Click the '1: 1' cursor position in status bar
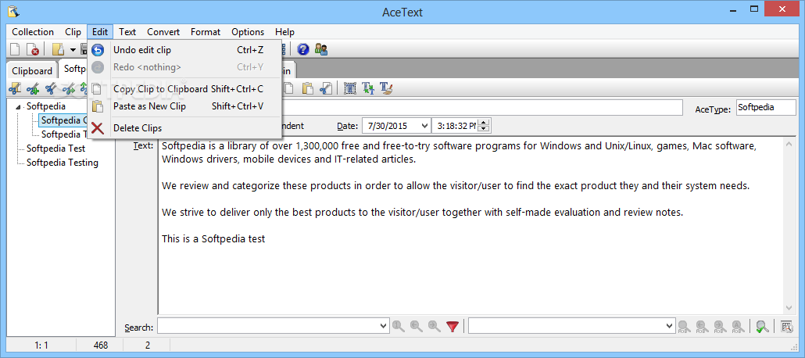The width and height of the screenshot is (805, 358). coord(41,345)
